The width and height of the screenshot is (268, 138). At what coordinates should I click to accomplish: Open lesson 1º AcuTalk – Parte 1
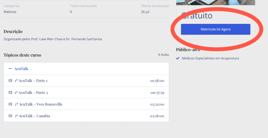31,81
